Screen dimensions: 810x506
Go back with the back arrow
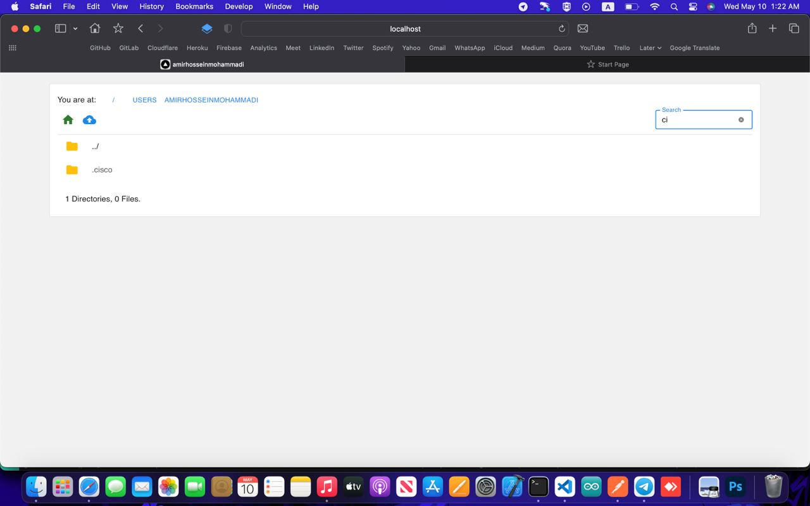(x=140, y=28)
